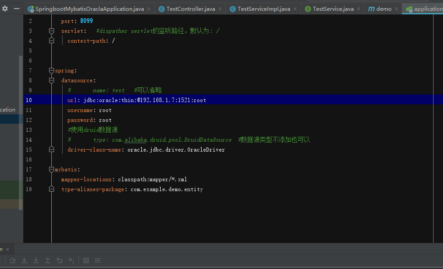Click the Step Out debug icon
Viewport: 443px width, 269px height.
pyautogui.click(x=47, y=260)
